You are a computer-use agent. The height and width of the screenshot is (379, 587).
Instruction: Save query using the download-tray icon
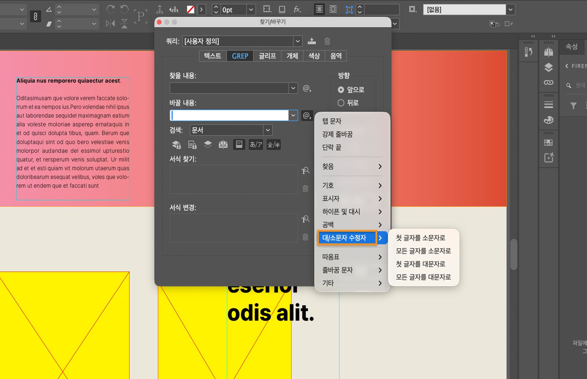click(311, 41)
